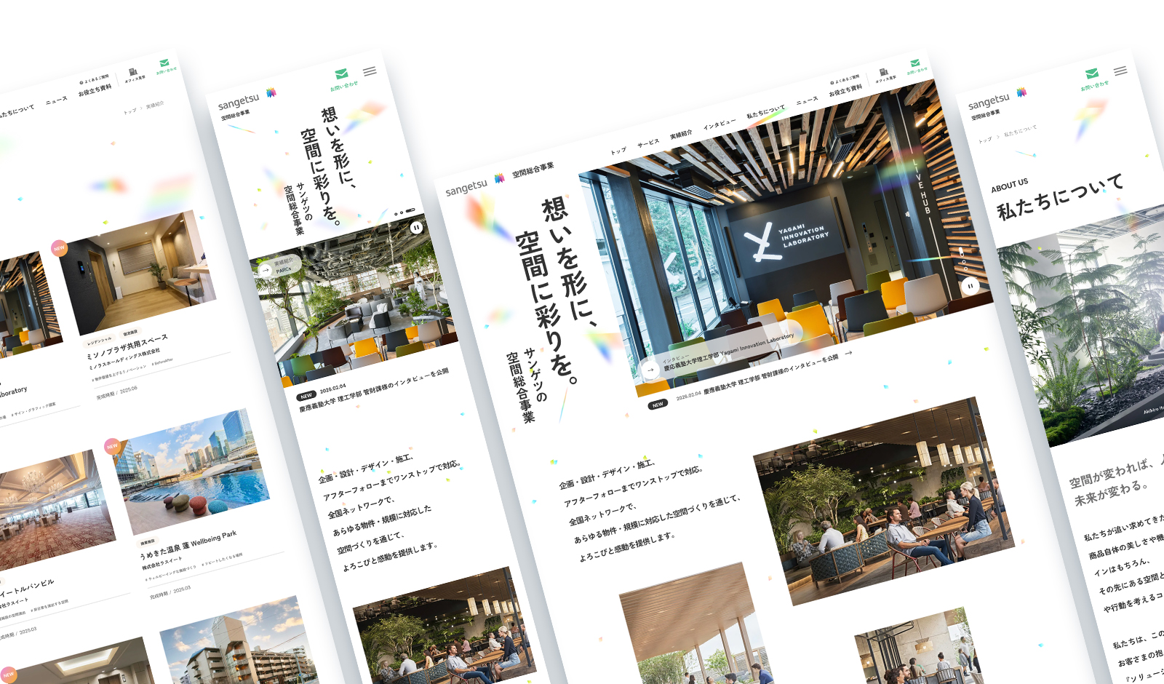Screen dimensions: 1164x684
Task: Click オフィス見学 building icon in desktop header
Action: [883, 72]
